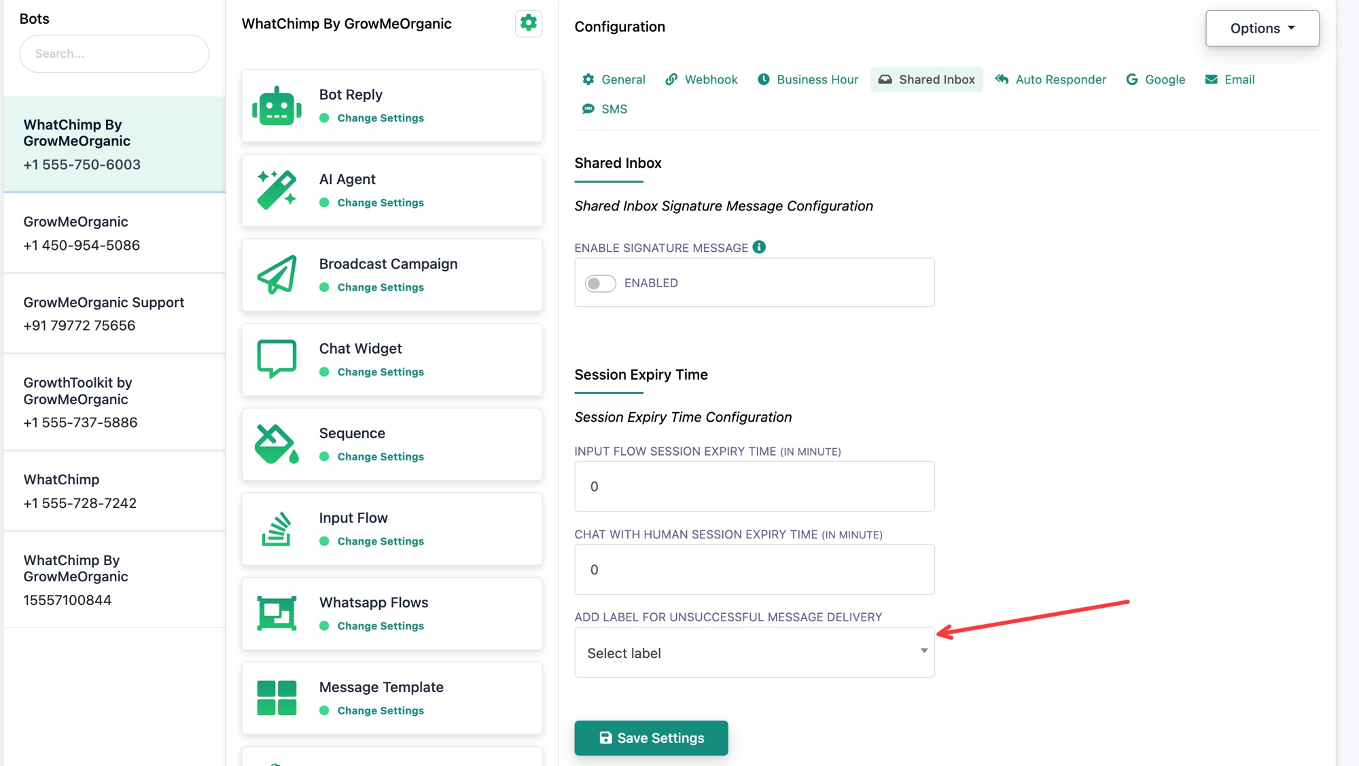Focus the Bots search field
Screen dimensions: 1359x766
click(114, 54)
